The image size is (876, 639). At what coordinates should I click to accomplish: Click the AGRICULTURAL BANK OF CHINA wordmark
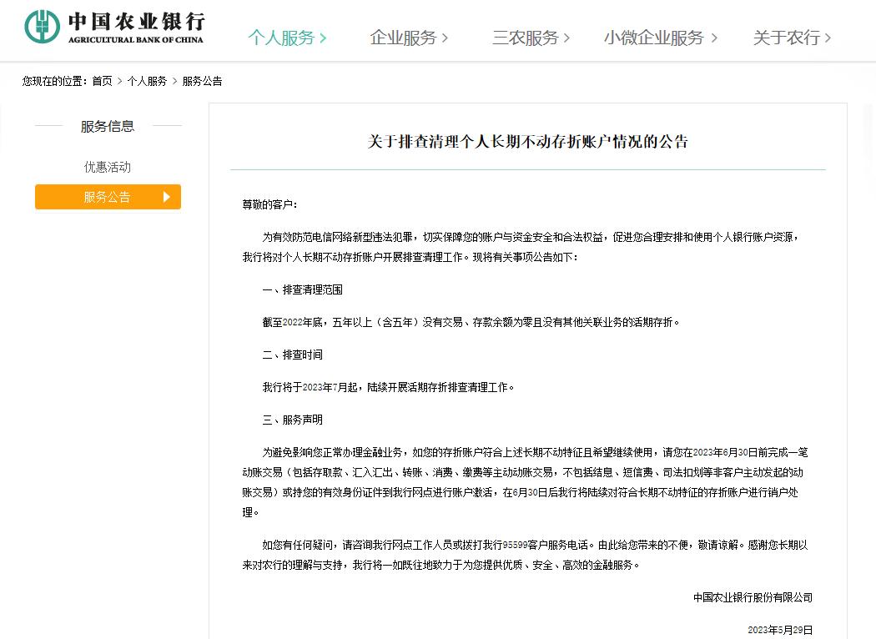tap(138, 38)
